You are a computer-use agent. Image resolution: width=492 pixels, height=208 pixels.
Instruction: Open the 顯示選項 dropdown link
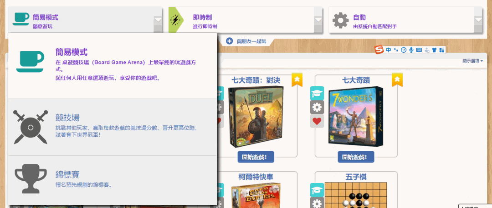[472, 61]
